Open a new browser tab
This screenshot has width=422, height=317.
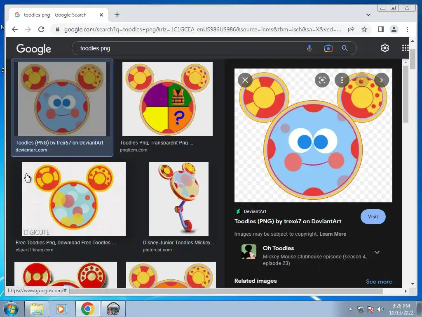pos(117,15)
